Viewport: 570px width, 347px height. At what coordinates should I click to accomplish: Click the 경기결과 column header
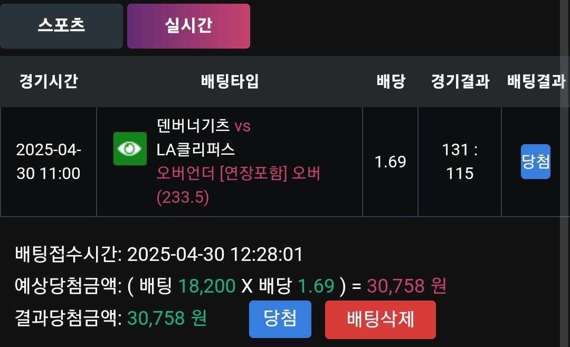tap(460, 81)
